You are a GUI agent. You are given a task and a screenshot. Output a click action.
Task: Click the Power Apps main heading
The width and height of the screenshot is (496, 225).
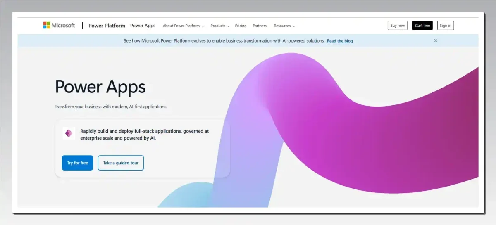click(x=100, y=87)
